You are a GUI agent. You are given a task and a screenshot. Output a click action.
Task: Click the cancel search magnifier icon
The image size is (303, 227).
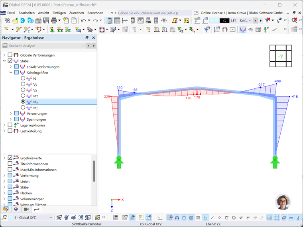coord(294,20)
